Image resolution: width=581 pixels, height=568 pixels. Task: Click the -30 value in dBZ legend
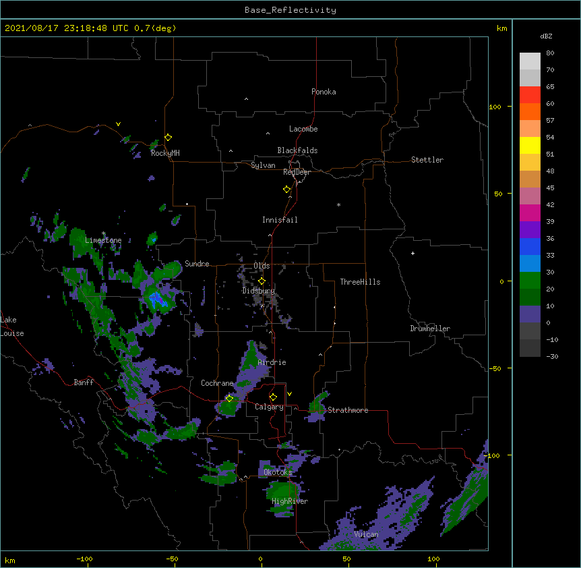point(552,356)
